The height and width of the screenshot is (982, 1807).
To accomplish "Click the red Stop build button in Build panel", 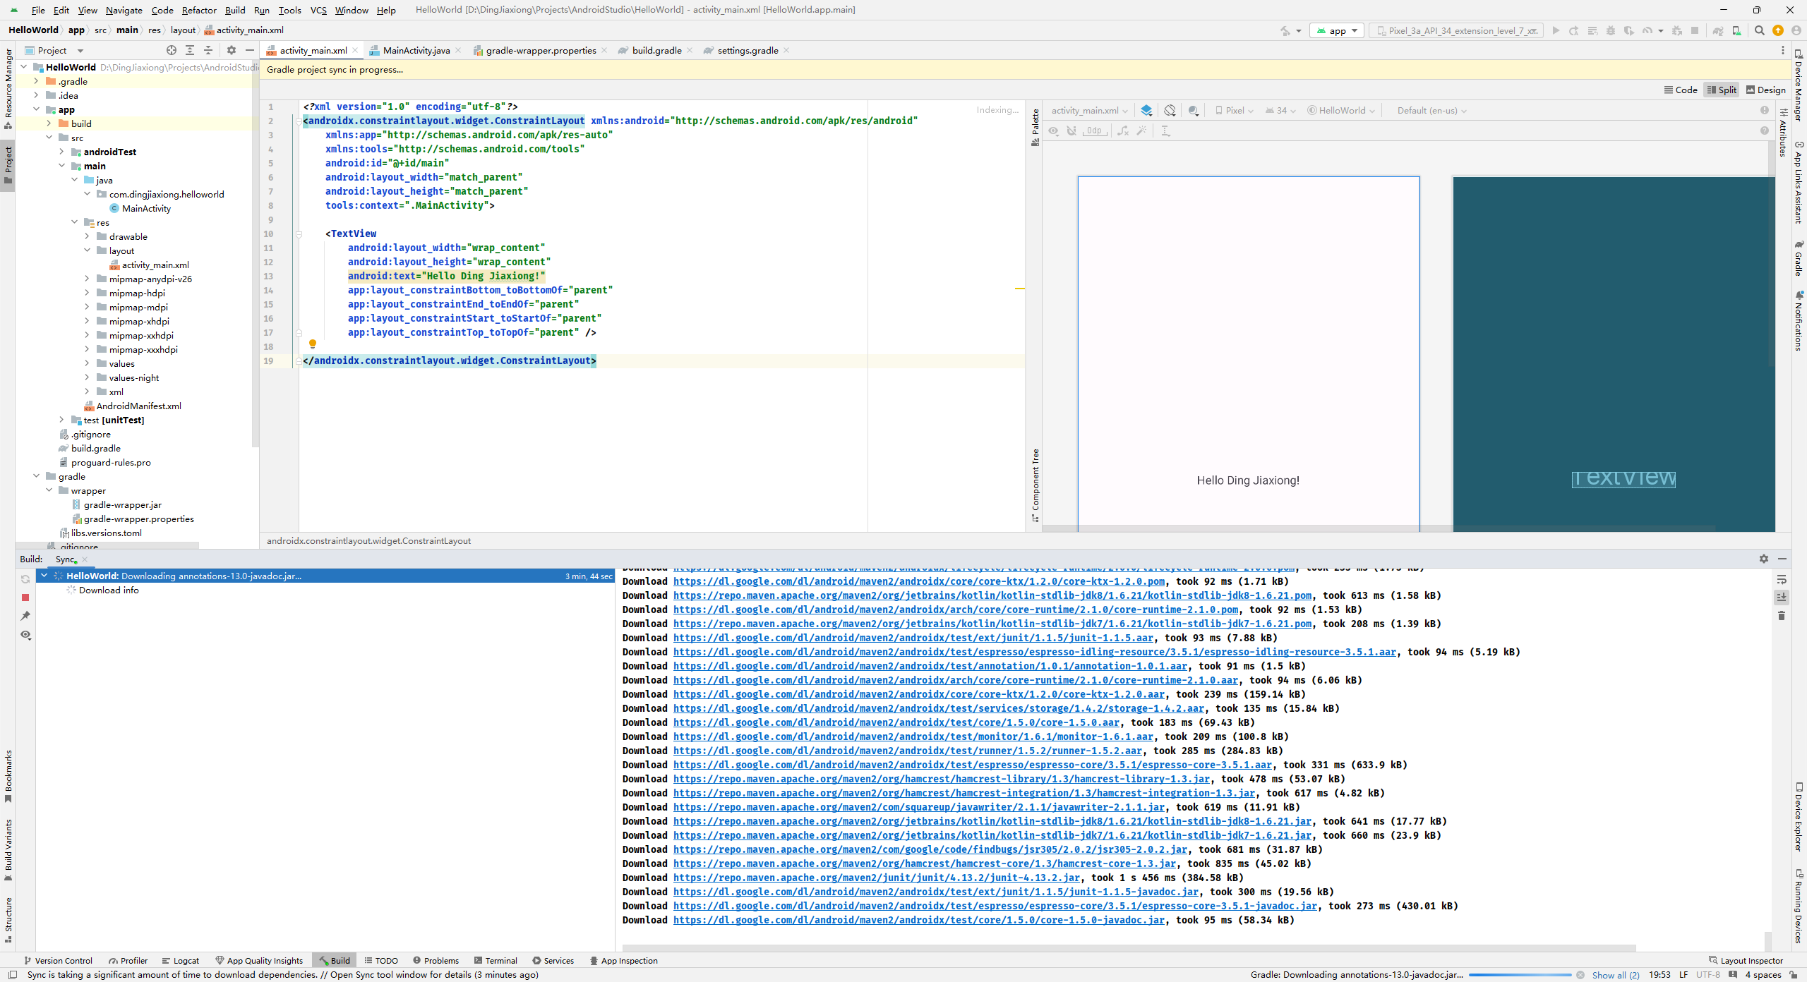I will coord(25,597).
